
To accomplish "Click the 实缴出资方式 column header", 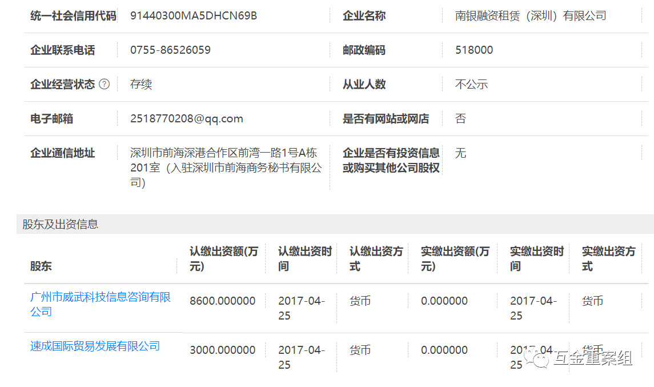I will (608, 258).
